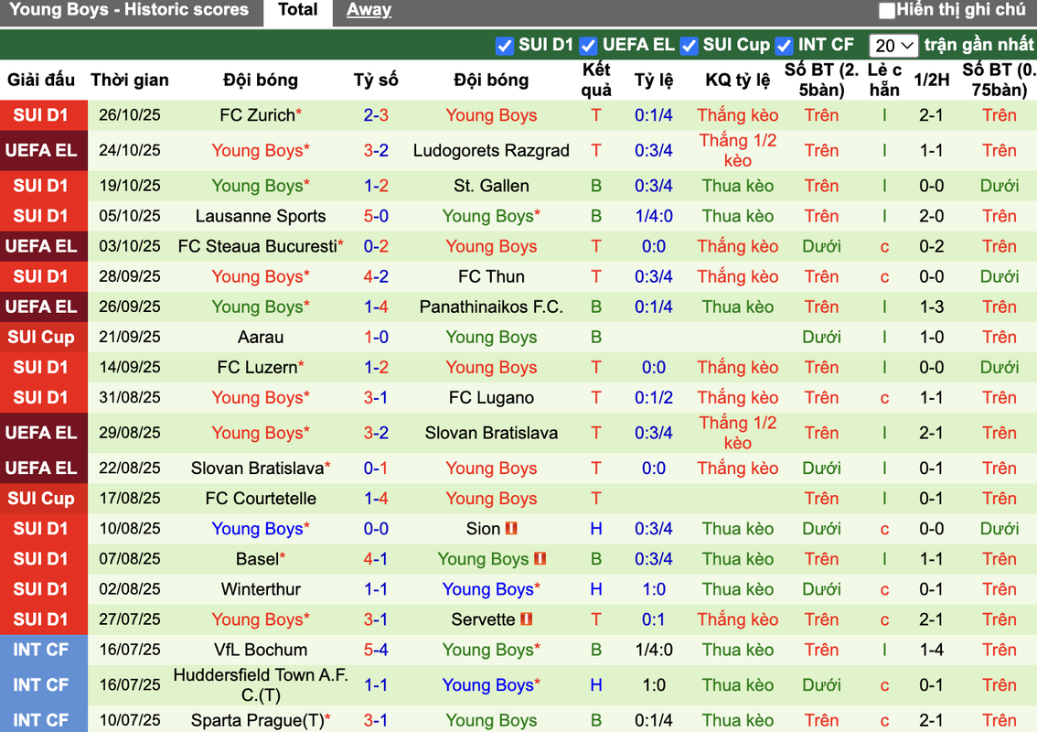Open Ludogorets Razgrad team link
The image size is (1037, 732).
point(491,150)
